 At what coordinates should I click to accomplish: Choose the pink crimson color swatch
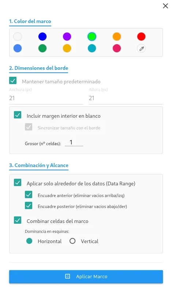click(117, 48)
